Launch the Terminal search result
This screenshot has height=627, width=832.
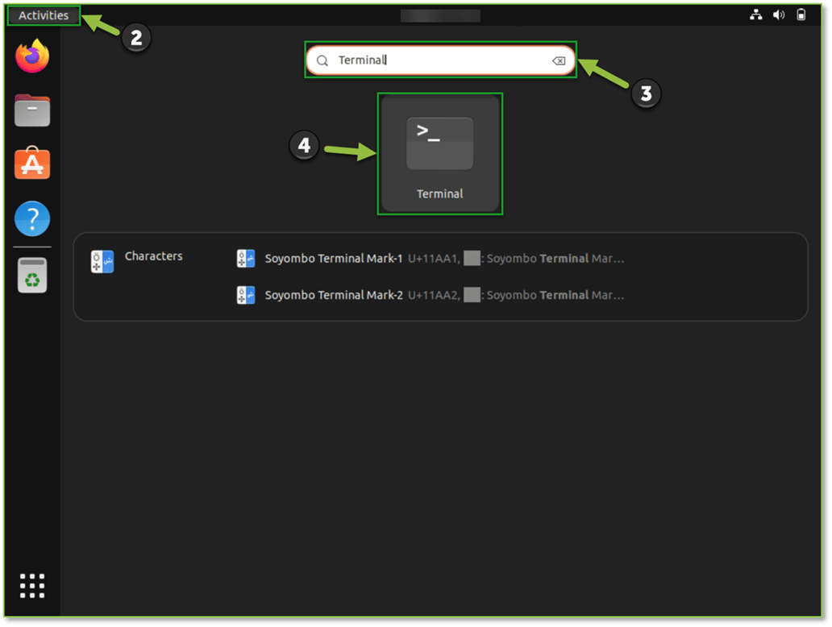439,143
